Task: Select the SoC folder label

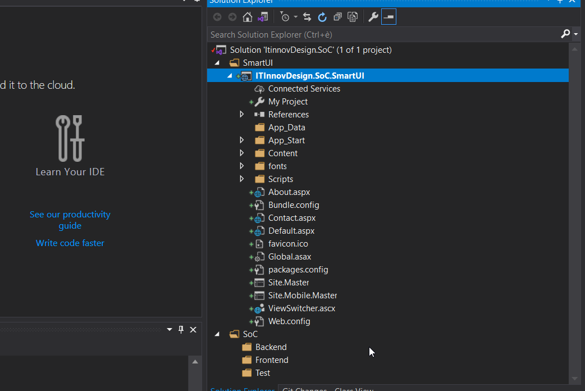Action: 250,334
